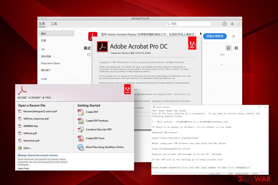Screen dimensions: 278x185
Task: Open recent file W9Form.pdf
Action: pos(30,133)
